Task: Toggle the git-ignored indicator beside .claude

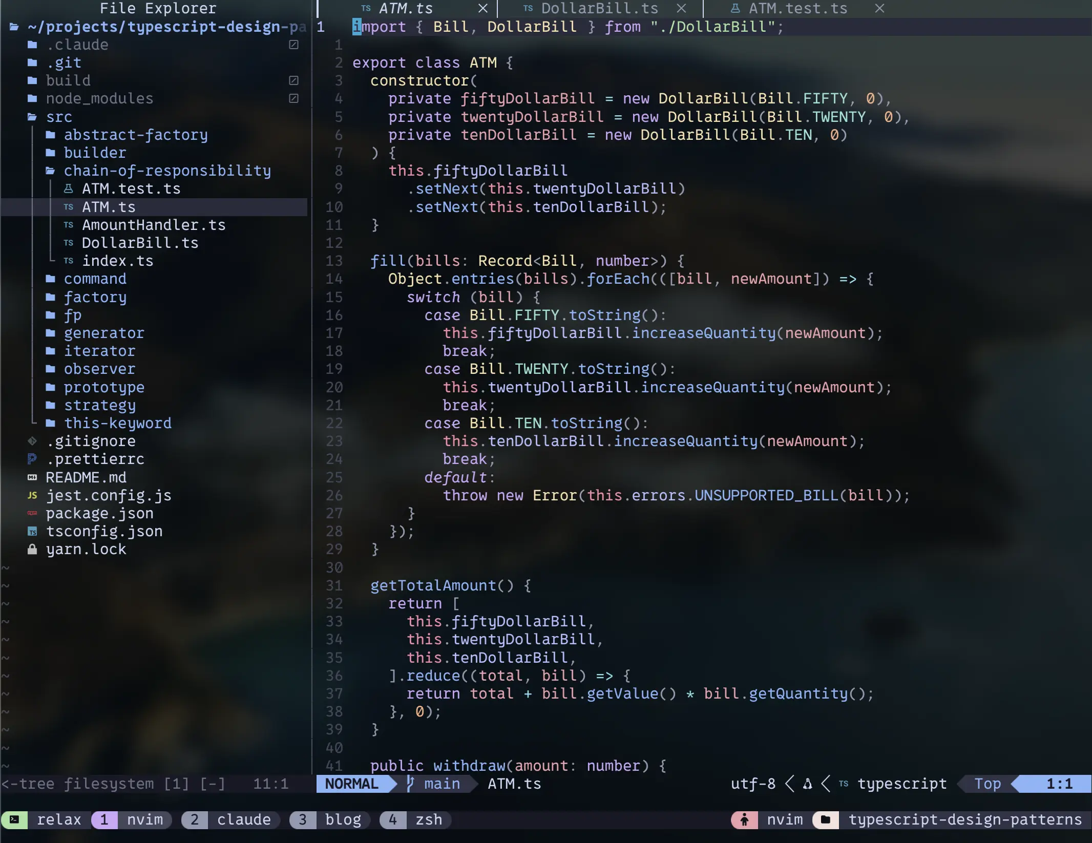Action: tap(293, 45)
